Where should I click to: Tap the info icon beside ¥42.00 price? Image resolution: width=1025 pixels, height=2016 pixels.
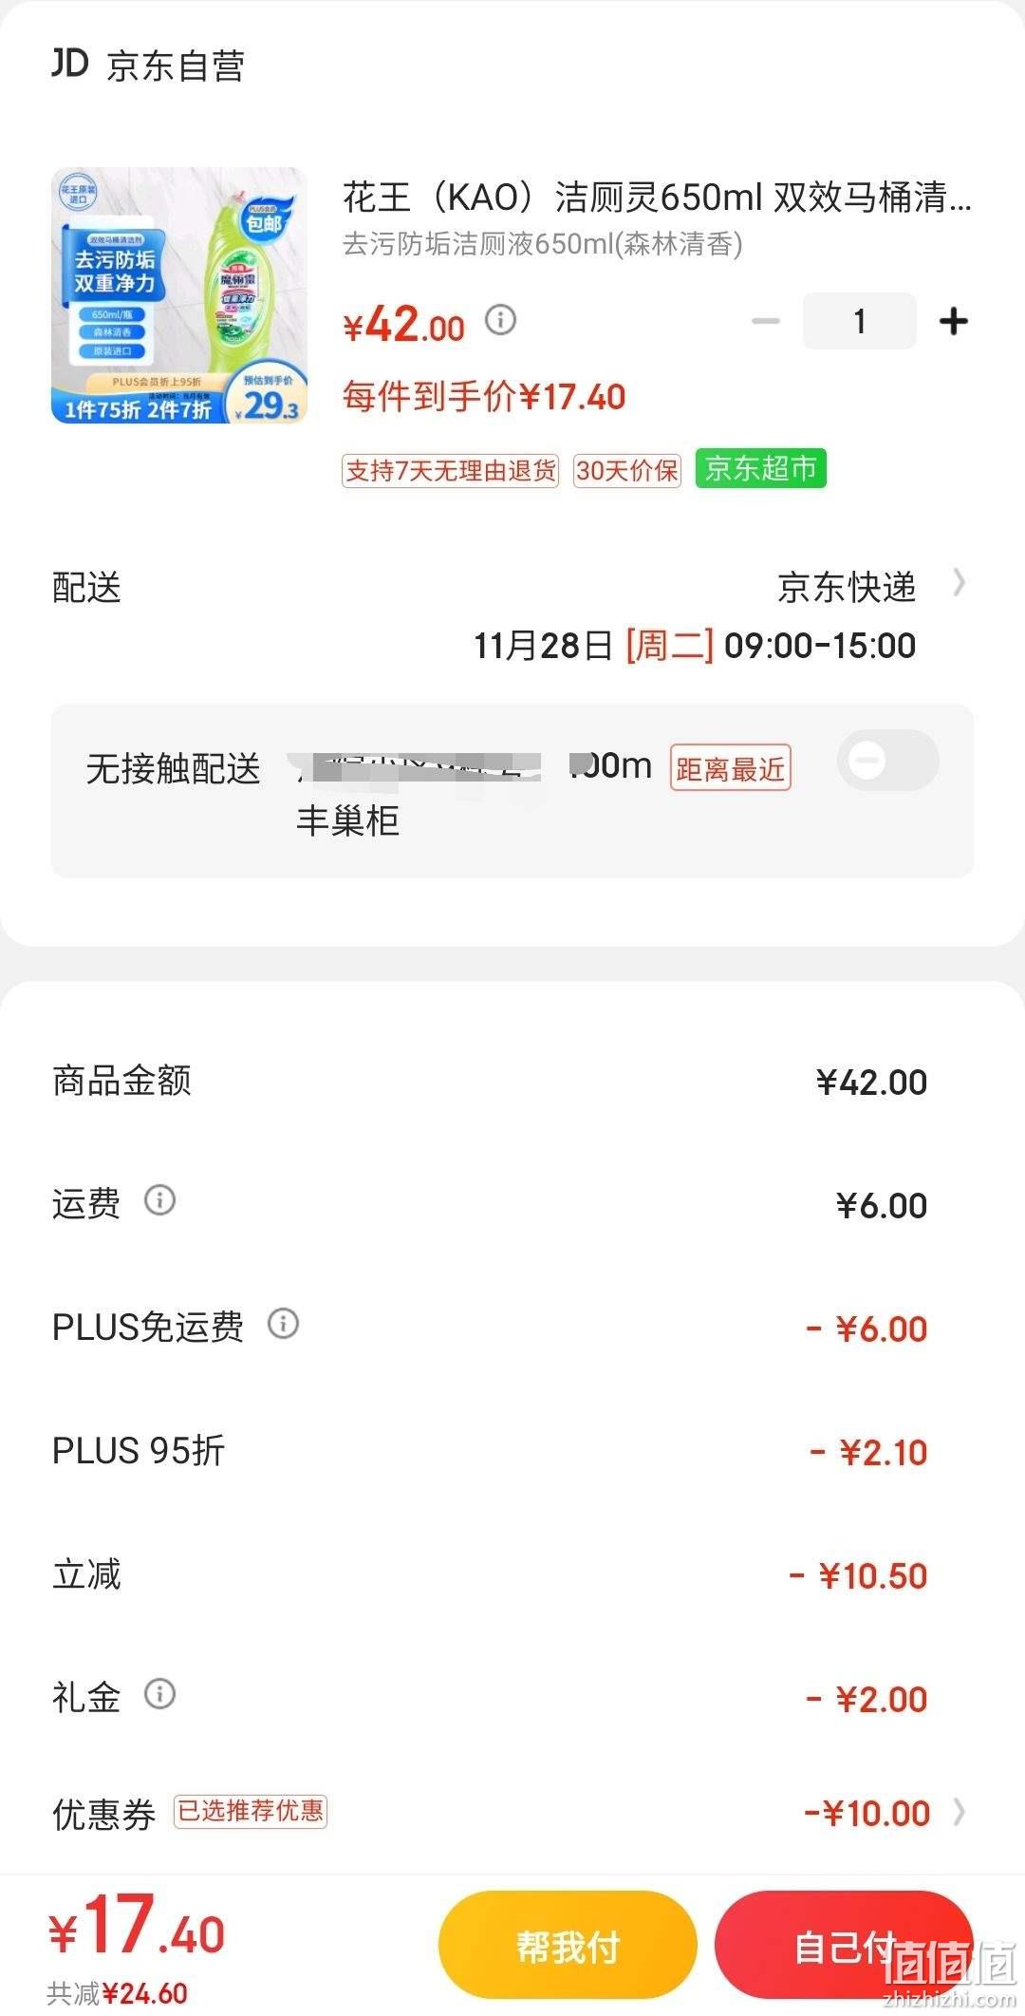pyautogui.click(x=500, y=320)
